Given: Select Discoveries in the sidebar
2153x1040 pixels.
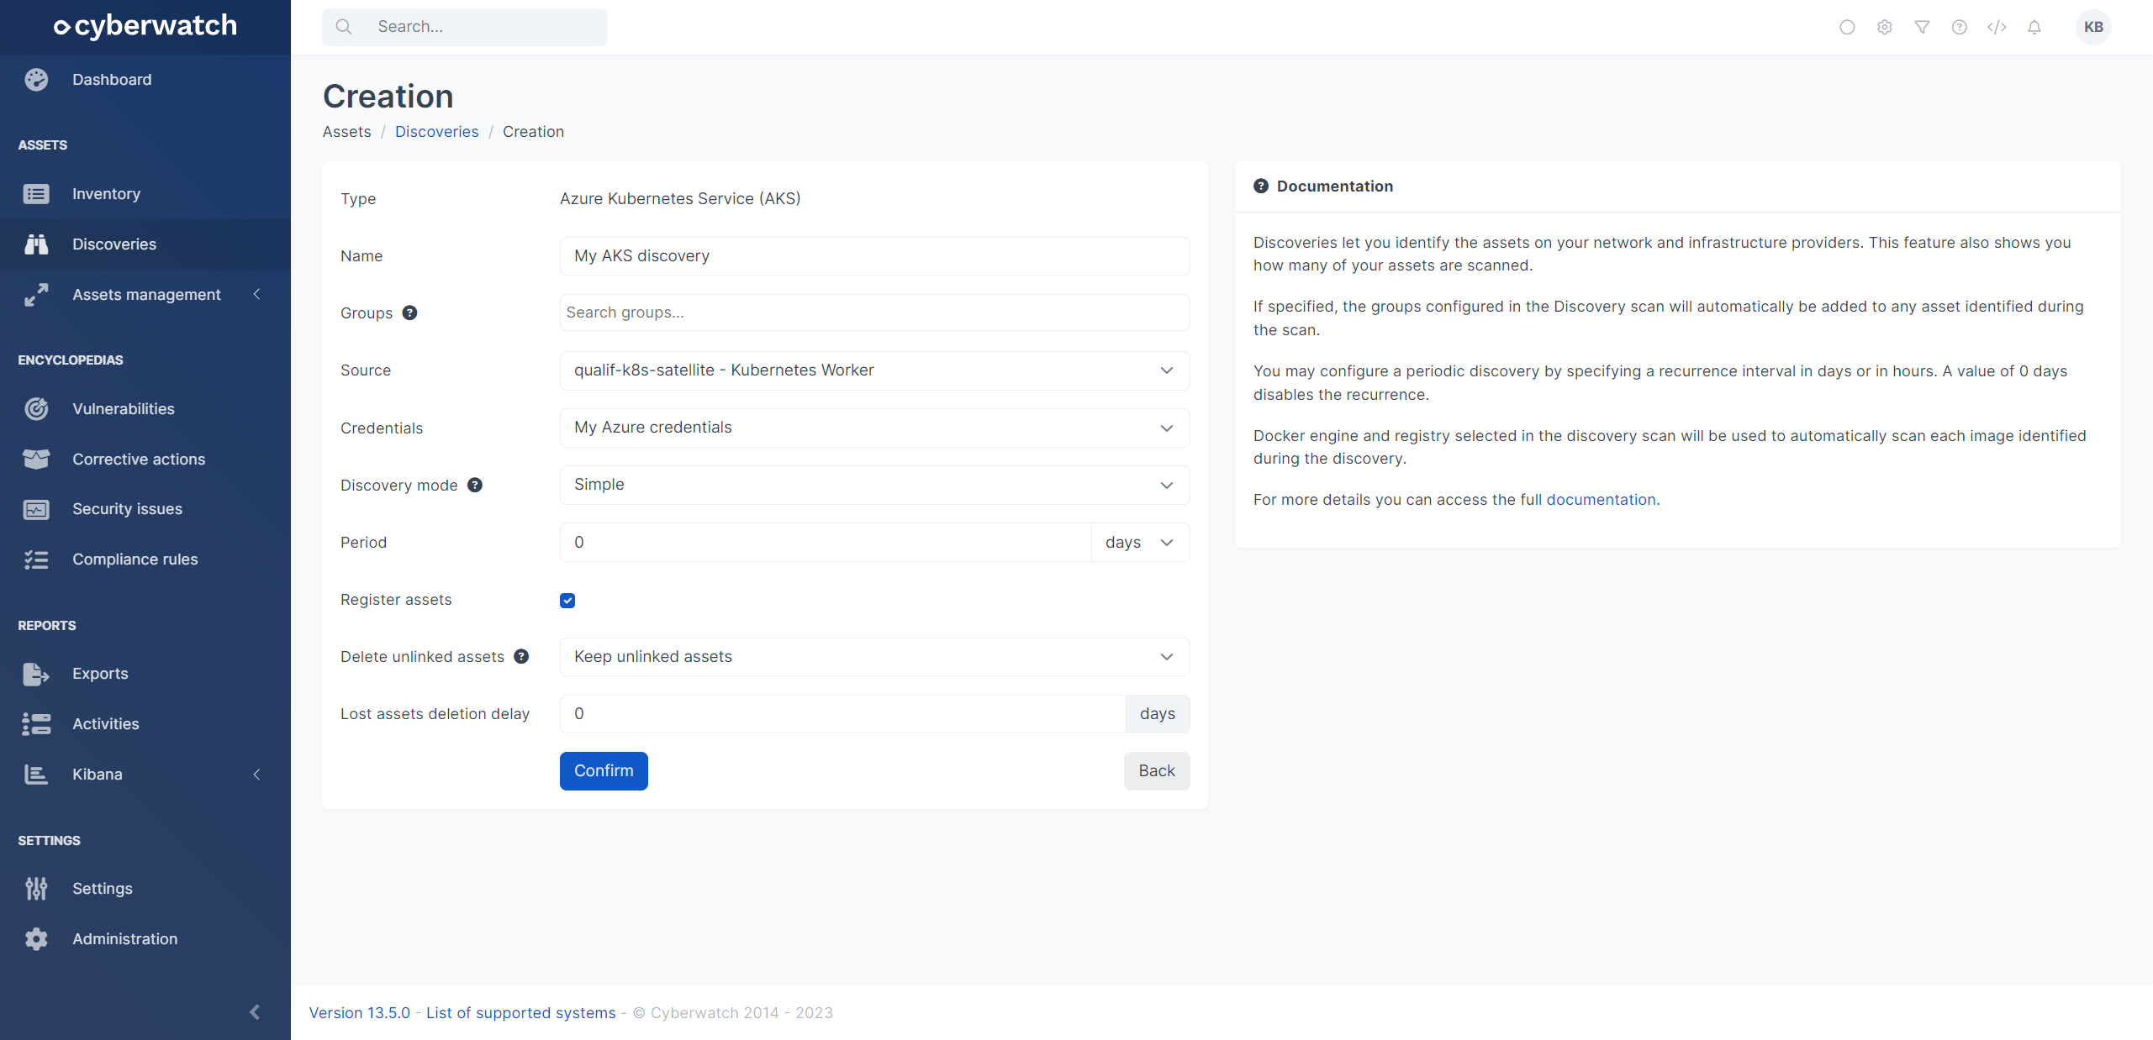Looking at the screenshot, I should pos(145,244).
